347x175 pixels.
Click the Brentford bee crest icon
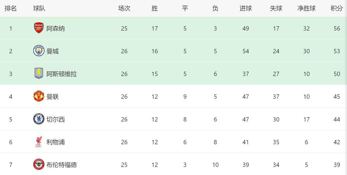39,165
